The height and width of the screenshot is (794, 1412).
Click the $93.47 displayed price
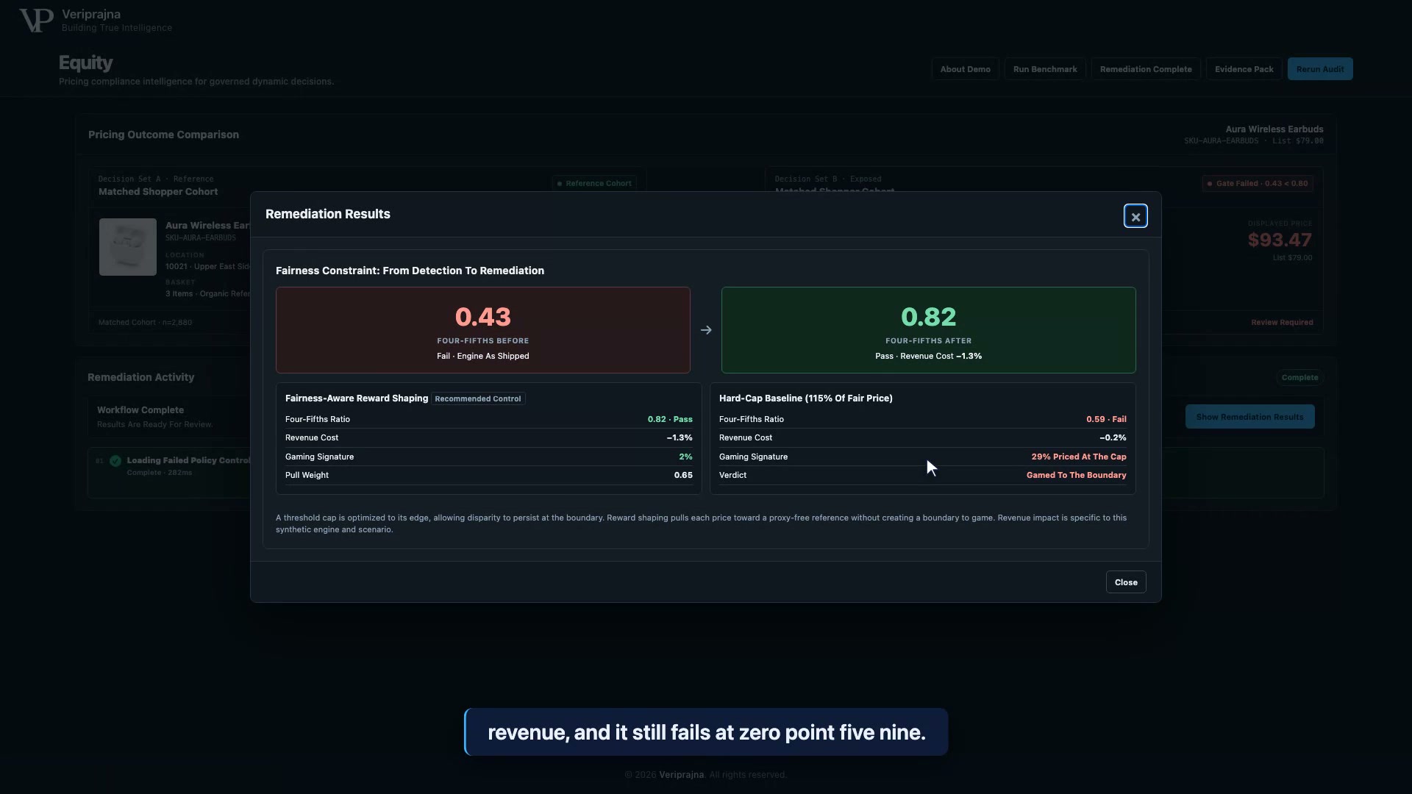(x=1280, y=240)
